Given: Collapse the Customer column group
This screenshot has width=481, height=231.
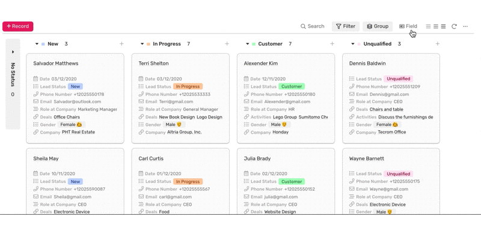Looking at the screenshot, I should click(247, 44).
